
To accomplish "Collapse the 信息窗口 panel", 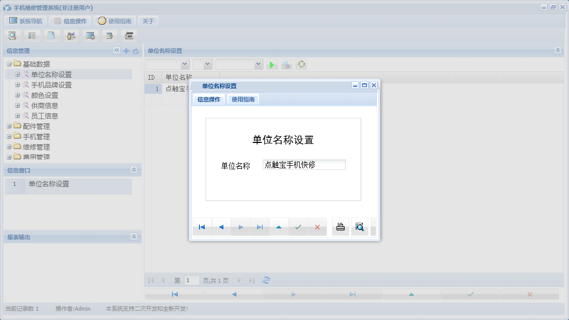I will coord(134,170).
